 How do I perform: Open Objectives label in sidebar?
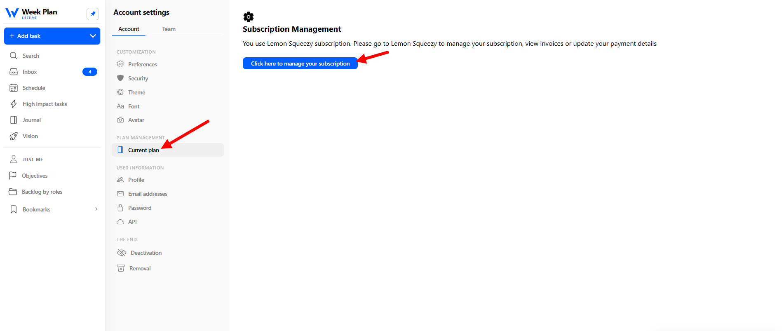click(x=35, y=176)
